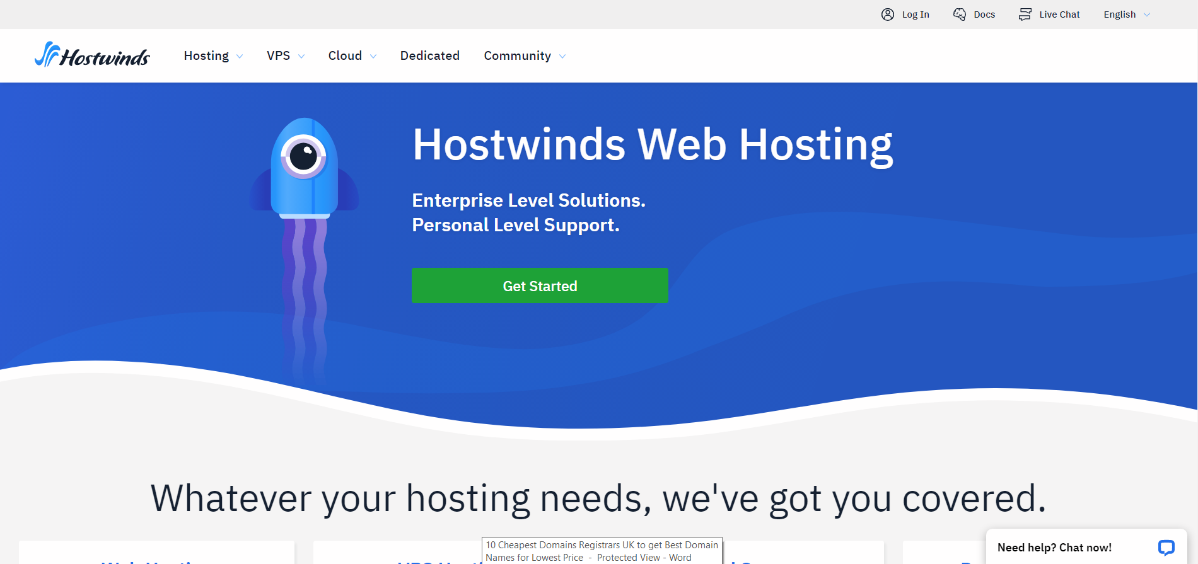Open the Community navigation menu

[518, 55]
